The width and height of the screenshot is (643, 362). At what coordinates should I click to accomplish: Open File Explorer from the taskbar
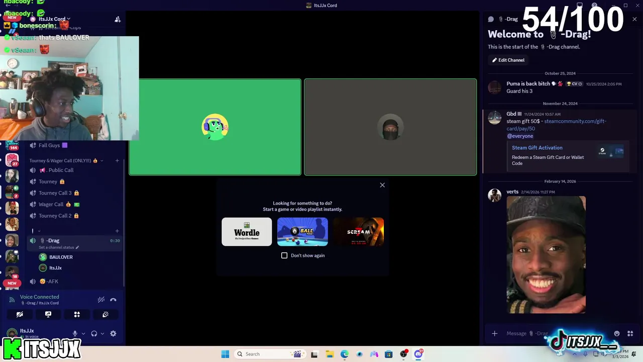coord(330,354)
